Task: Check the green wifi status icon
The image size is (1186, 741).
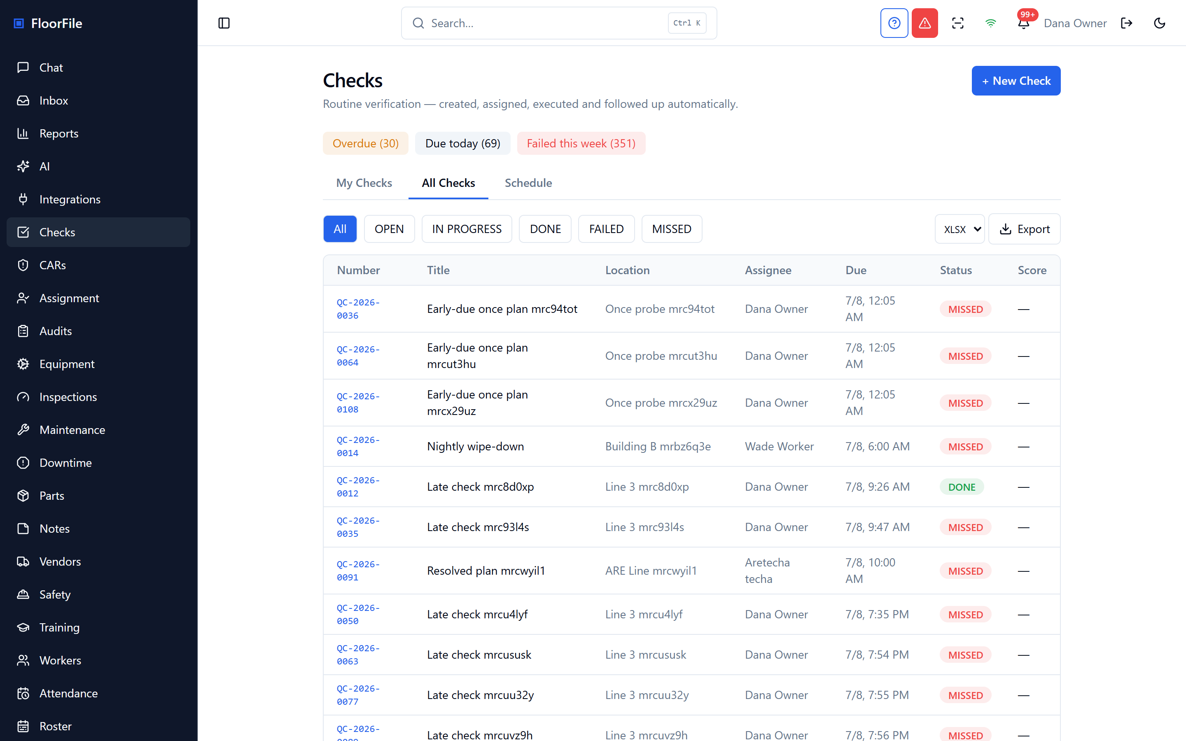Action: click(x=990, y=23)
